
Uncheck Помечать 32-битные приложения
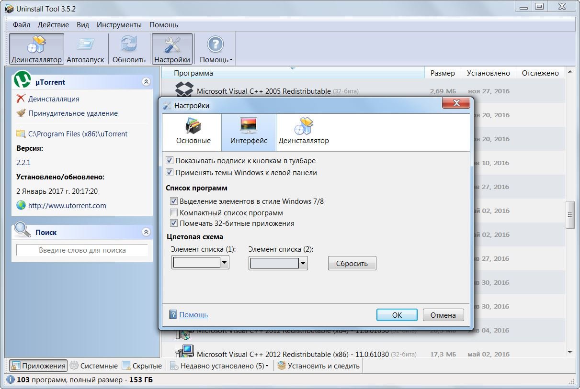point(174,223)
